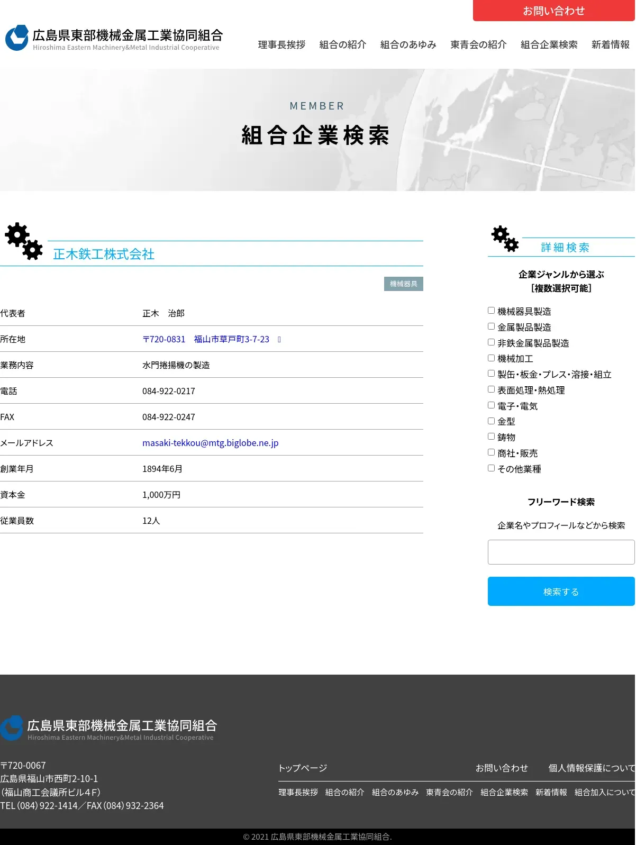Open the footer 組合企業検索 link

[x=504, y=792]
